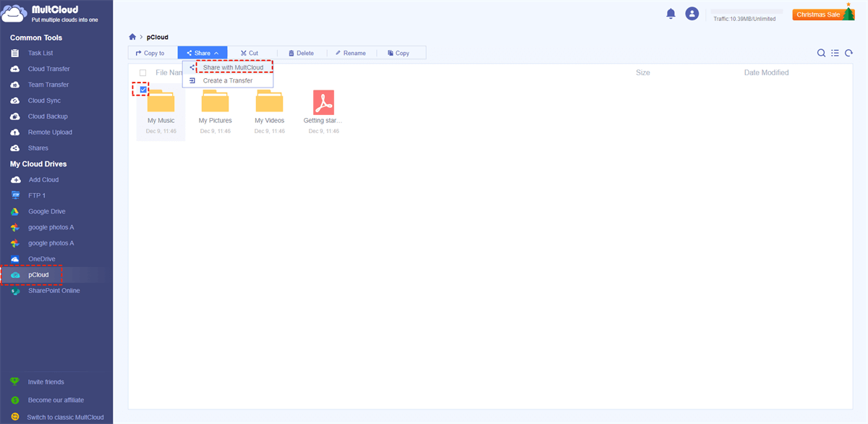Refresh the file list with the reload icon
Screen dimensions: 868x424
pyautogui.click(x=848, y=53)
